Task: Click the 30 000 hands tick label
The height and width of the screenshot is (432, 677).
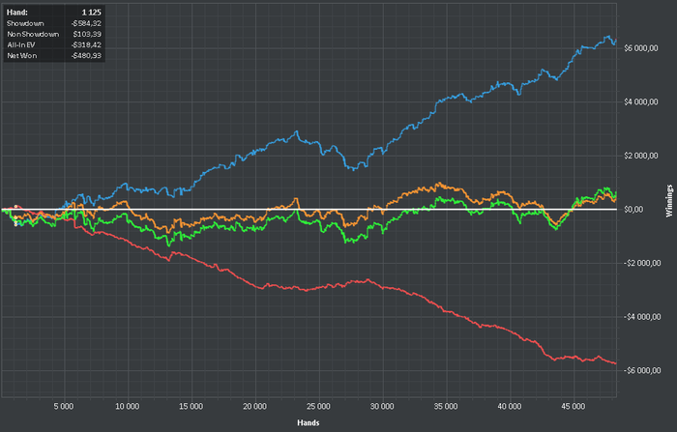Action: click(382, 407)
